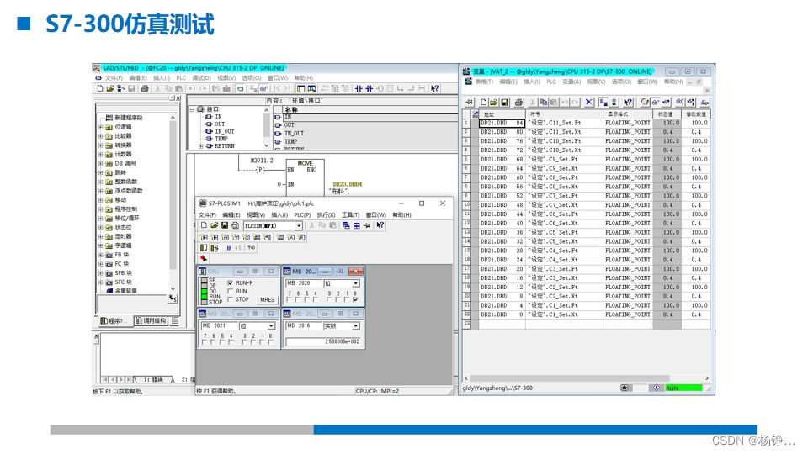The width and height of the screenshot is (808, 454).
Task: Select DB21.DBD 84 address cell in VAT_2
Action: tap(502, 123)
